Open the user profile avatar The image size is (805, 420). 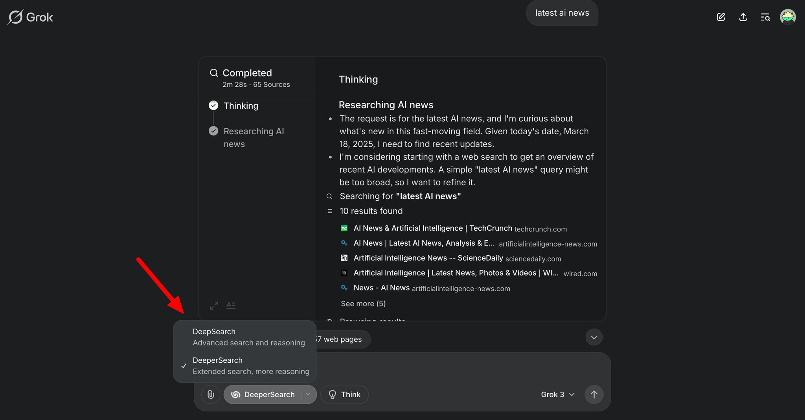click(788, 17)
